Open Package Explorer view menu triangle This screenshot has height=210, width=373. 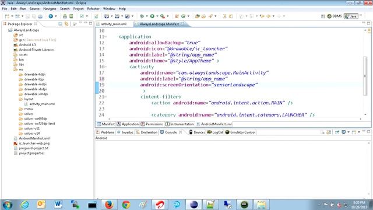click(80, 23)
